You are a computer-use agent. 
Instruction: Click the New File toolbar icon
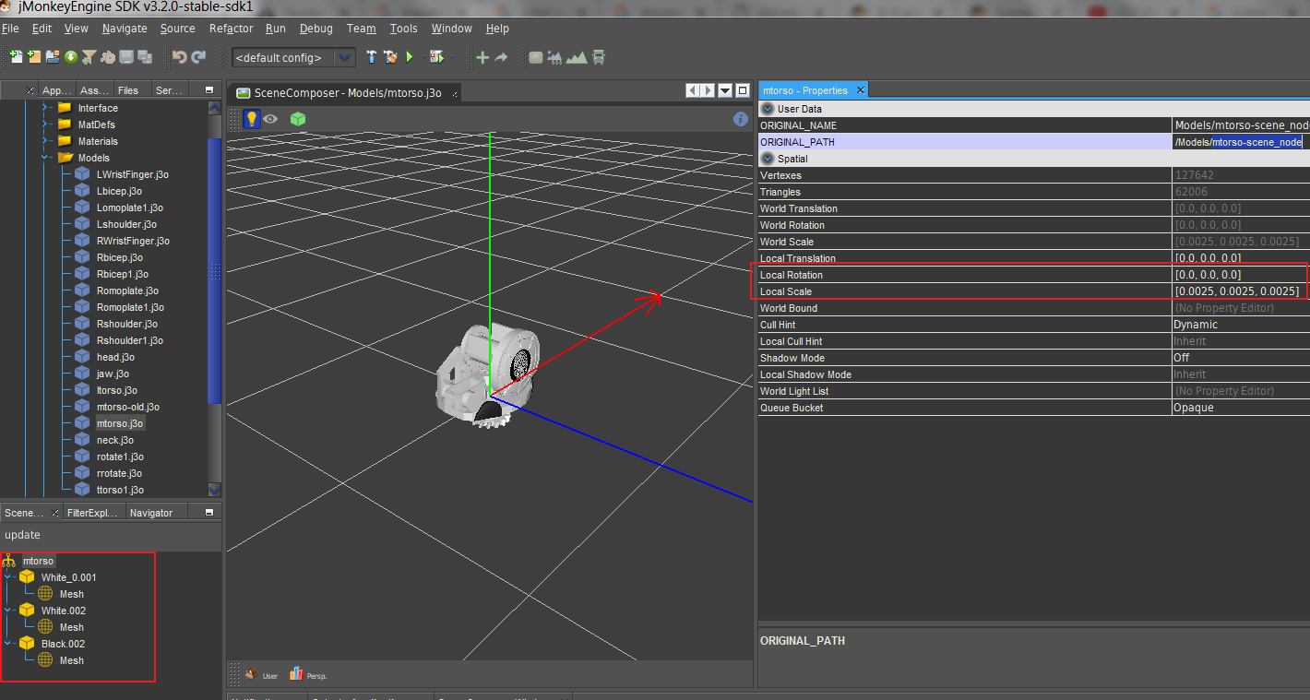click(x=16, y=57)
